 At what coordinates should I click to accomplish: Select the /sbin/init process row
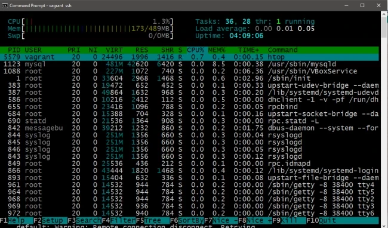tap(189, 78)
